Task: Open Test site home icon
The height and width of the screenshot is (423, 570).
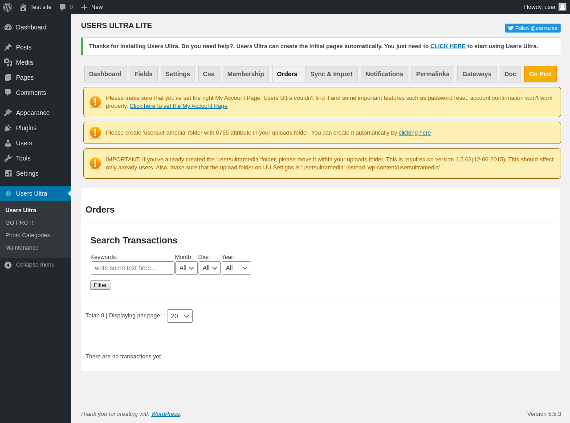Action: coord(23,7)
